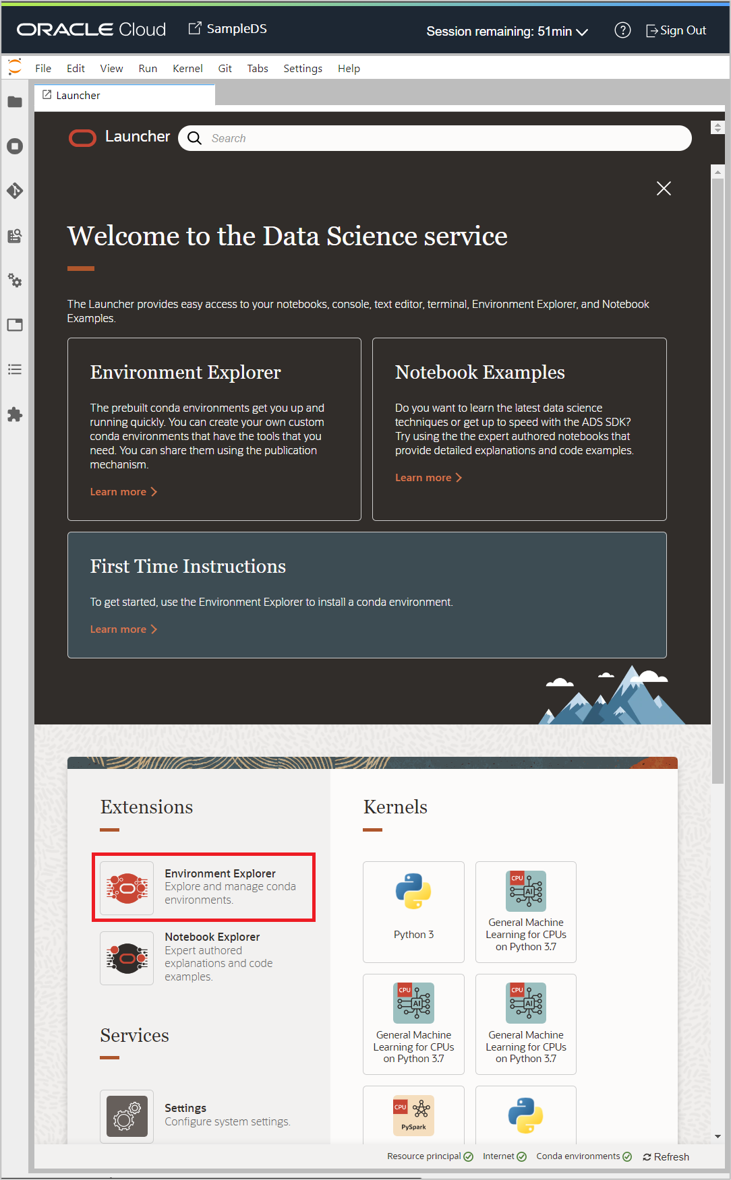Viewport: 731px width, 1180px height.
Task: Open the Environment Explorer extension icon
Action: coord(127,888)
